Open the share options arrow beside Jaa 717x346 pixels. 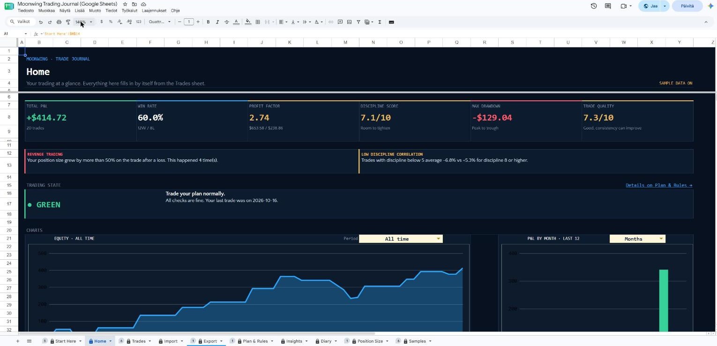click(x=665, y=6)
